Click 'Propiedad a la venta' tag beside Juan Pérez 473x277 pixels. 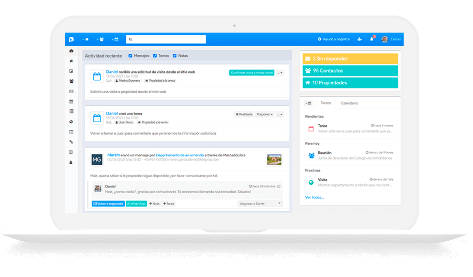[x=153, y=123]
